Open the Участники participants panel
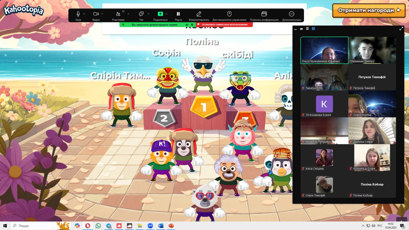The height and width of the screenshot is (230, 409). coord(118,14)
